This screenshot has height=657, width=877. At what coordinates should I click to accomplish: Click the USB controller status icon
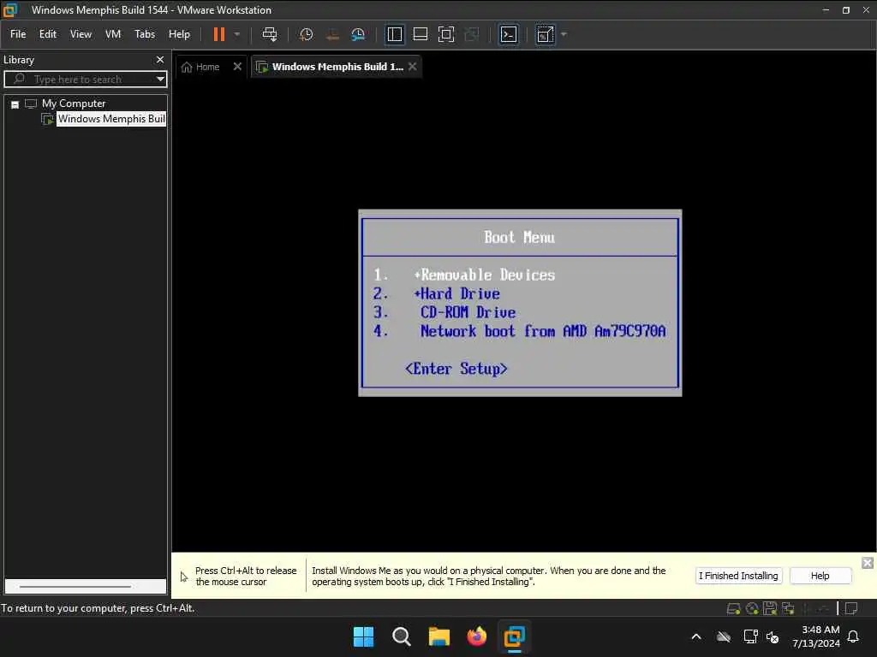pyautogui.click(x=823, y=608)
